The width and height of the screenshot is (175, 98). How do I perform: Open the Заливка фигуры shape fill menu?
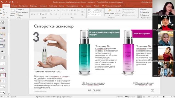tap(129, 10)
